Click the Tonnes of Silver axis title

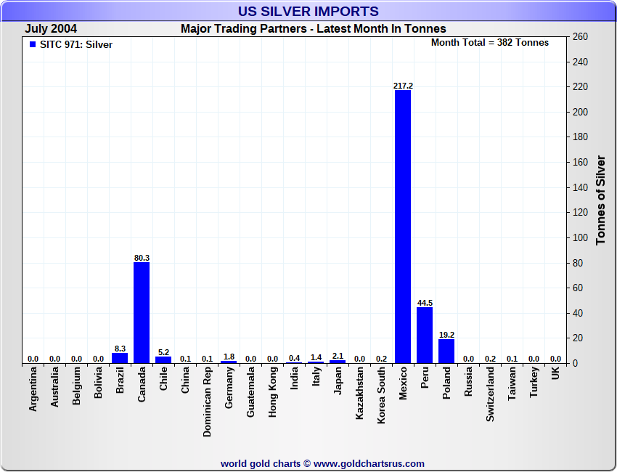(600, 199)
